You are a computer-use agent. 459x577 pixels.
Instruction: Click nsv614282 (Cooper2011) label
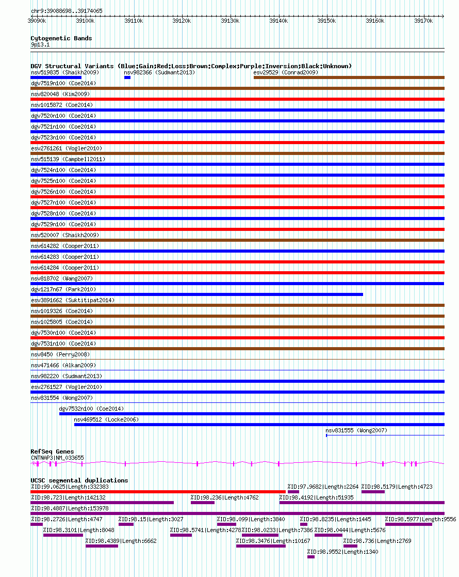(65, 246)
